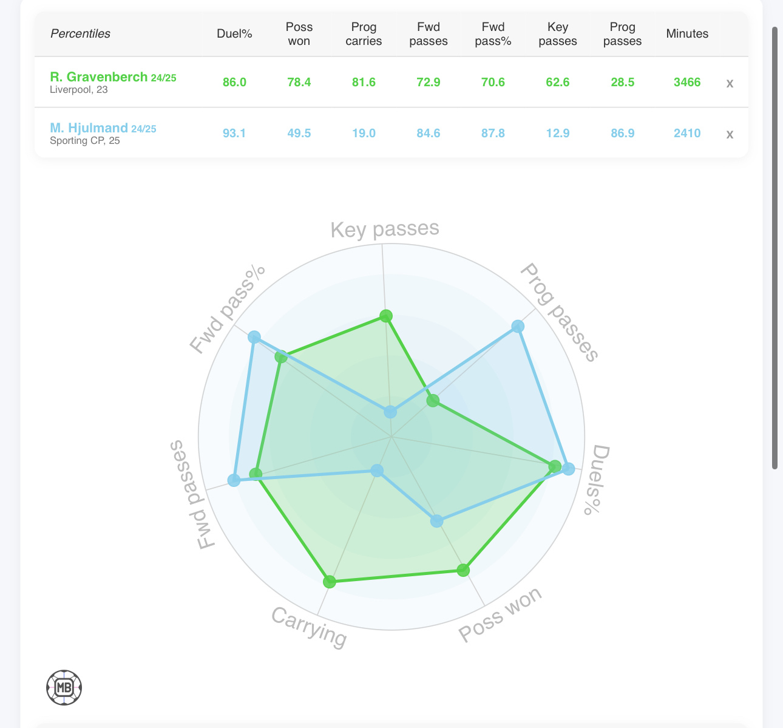Remove M. Hjulmand row with x

730,134
